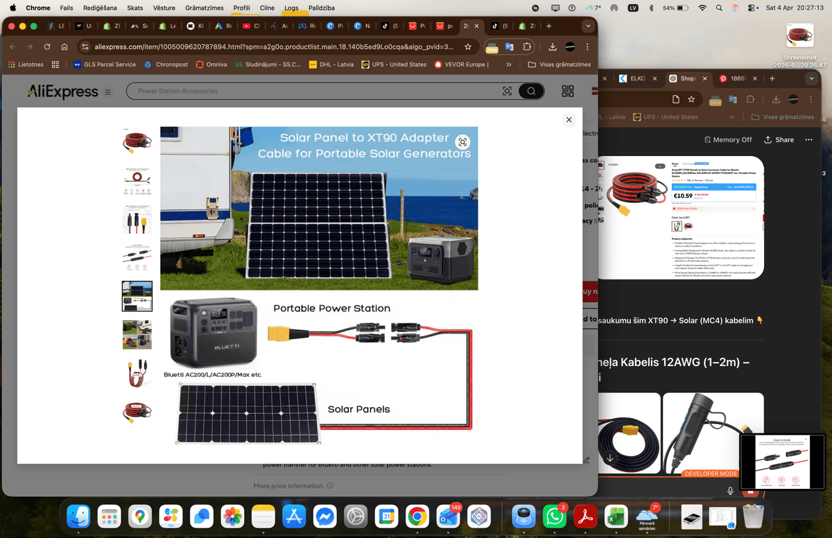This screenshot has height=538, width=832.
Task: Switch to the YouTube tab
Action: [250, 26]
